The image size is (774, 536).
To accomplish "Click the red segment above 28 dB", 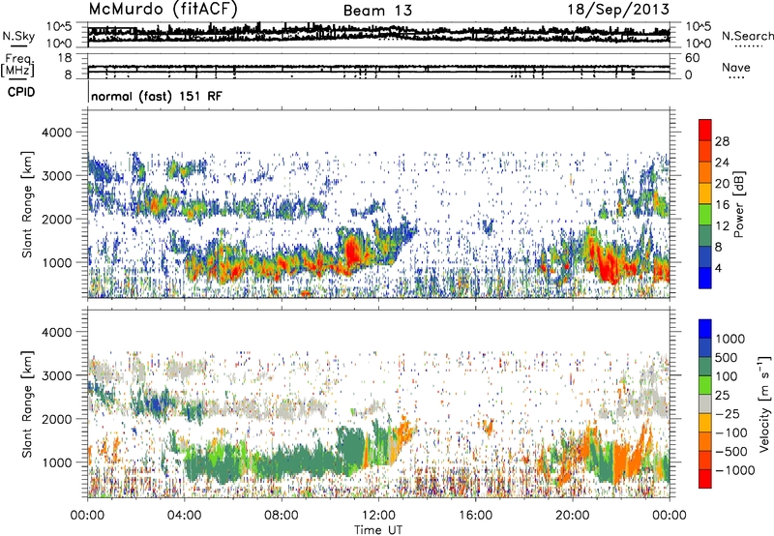I will [x=705, y=131].
